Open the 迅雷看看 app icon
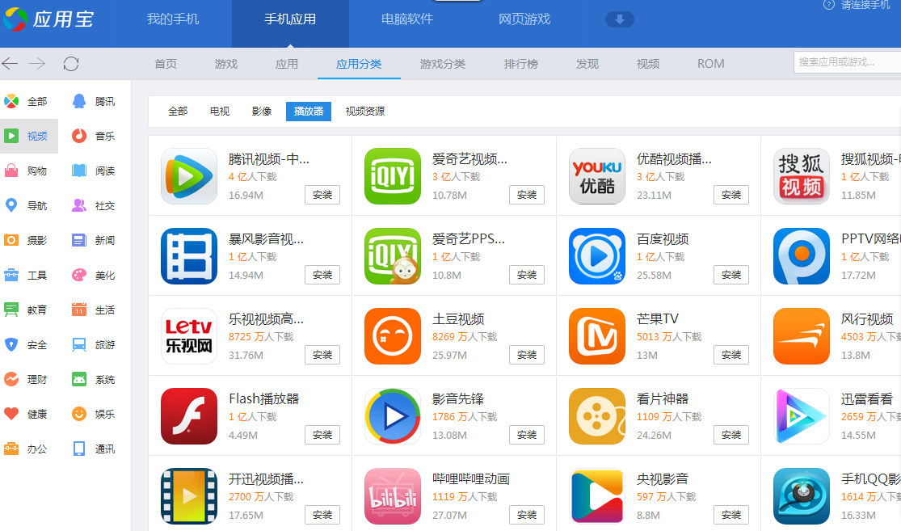This screenshot has height=531, width=901. click(x=802, y=416)
